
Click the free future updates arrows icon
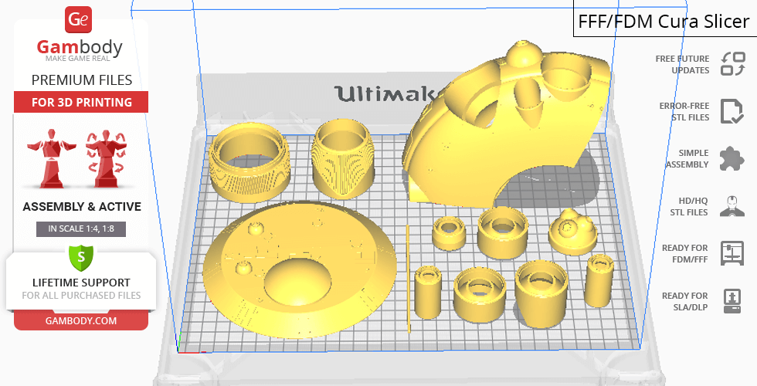pyautogui.click(x=732, y=64)
